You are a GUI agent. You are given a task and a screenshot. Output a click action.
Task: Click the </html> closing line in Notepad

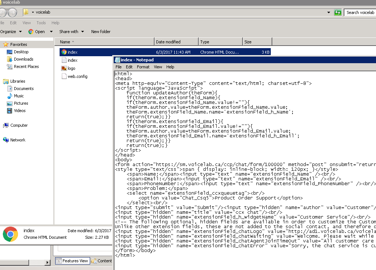125,255
